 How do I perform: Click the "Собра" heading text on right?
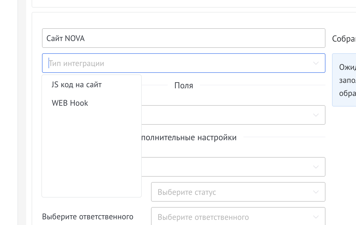point(344,39)
